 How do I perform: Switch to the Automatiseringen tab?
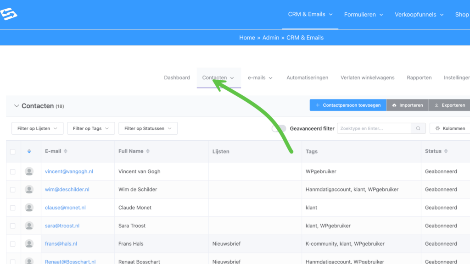point(307,78)
